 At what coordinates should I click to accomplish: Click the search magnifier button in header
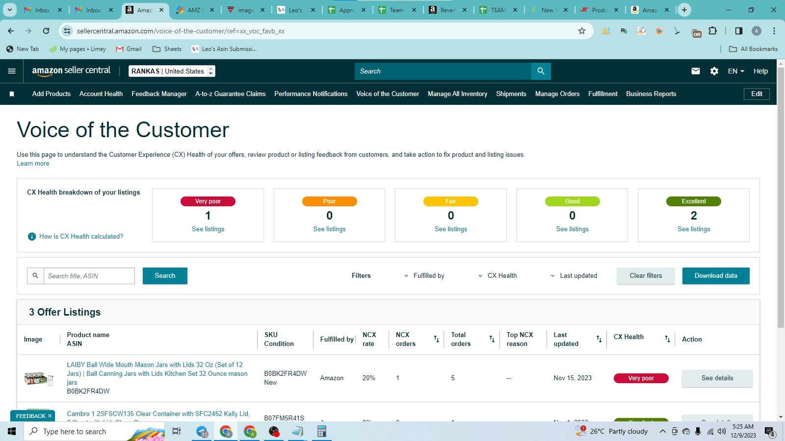click(541, 71)
